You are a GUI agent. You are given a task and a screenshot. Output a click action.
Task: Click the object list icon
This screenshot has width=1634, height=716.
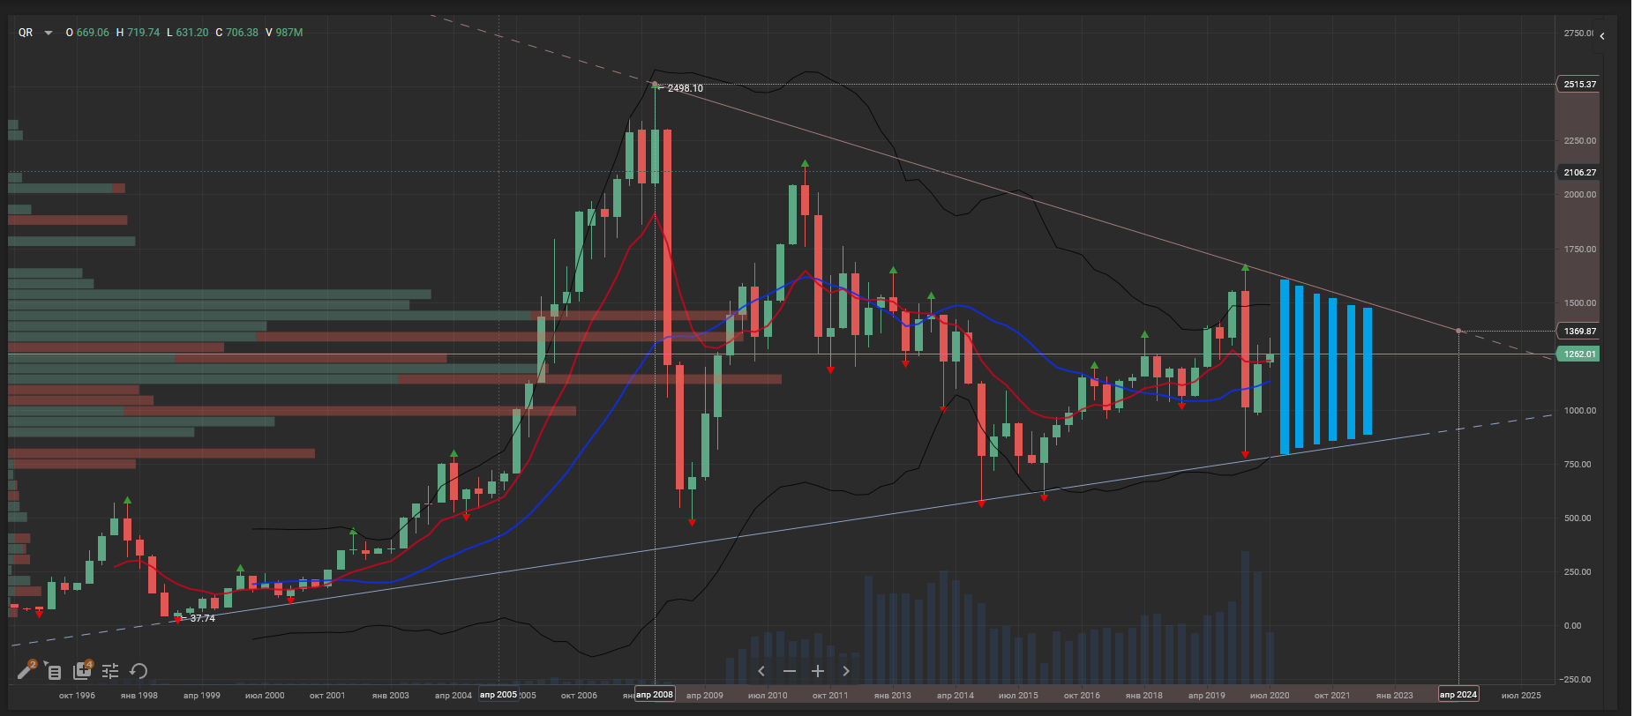click(x=54, y=673)
